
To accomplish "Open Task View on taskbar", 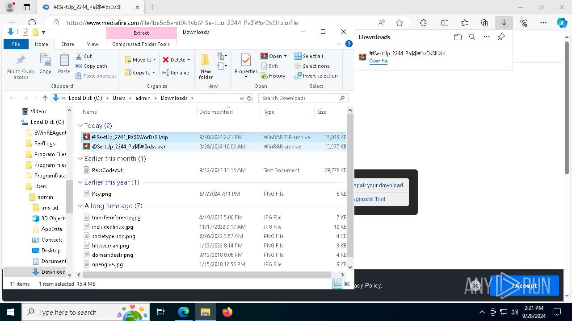I will tap(161, 312).
